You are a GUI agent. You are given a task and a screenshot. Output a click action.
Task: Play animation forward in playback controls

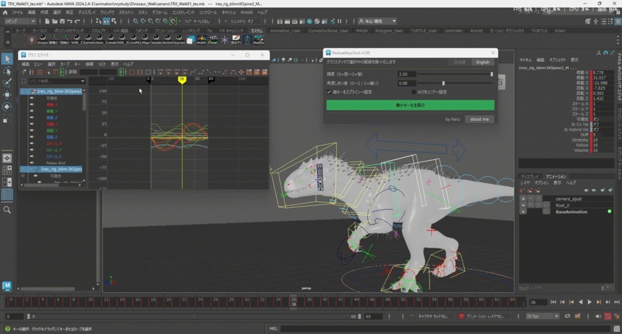[x=589, y=302]
